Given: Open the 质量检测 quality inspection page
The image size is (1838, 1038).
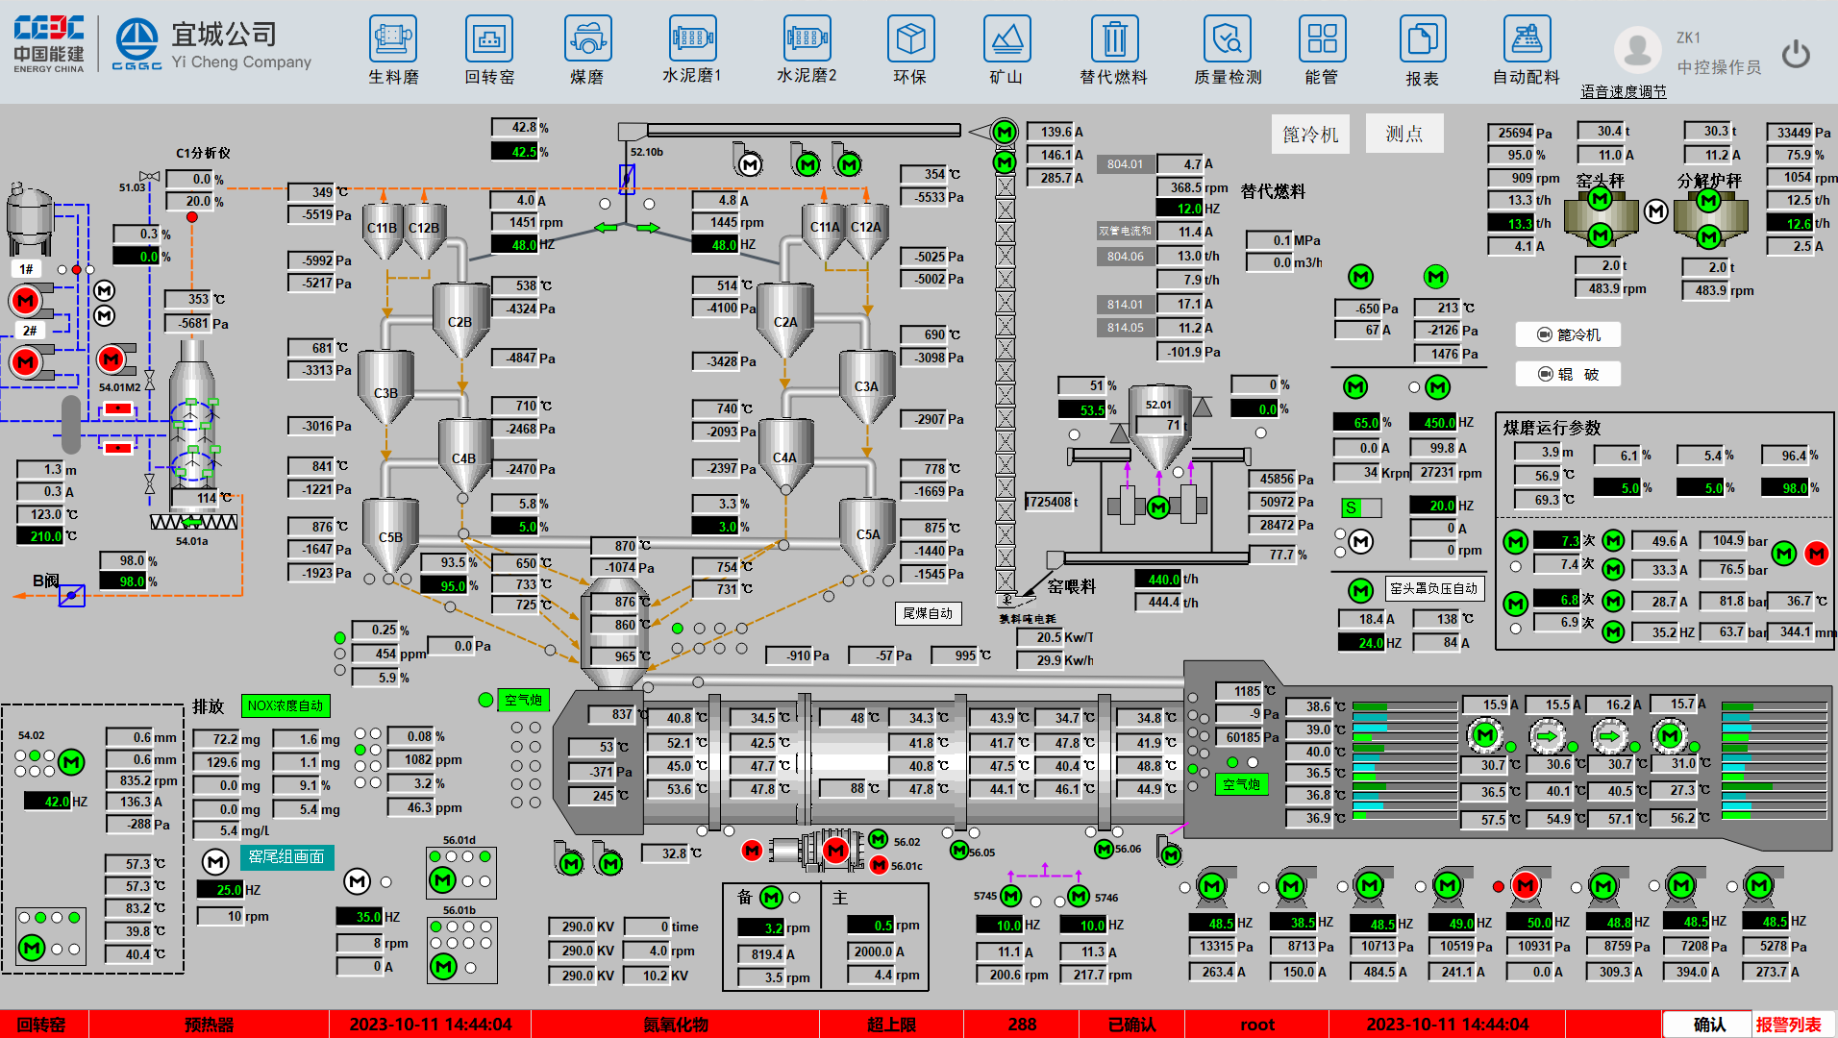Looking at the screenshot, I should pyautogui.click(x=1228, y=50).
